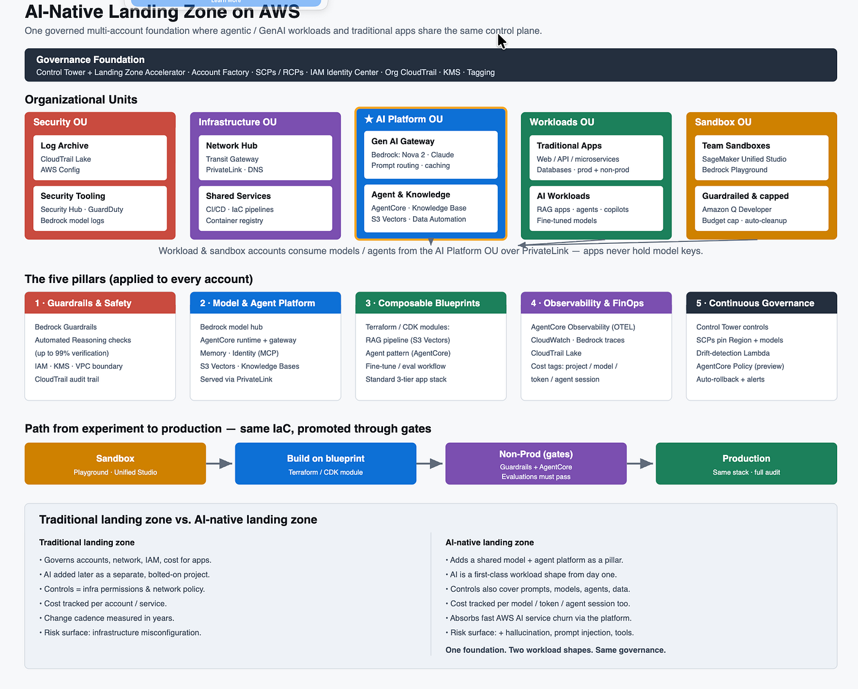
Task: Click the Sandbox pipeline stage box
Action: click(115, 464)
